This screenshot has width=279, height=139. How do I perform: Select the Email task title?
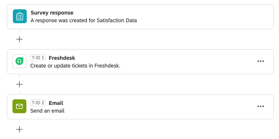pos(56,103)
